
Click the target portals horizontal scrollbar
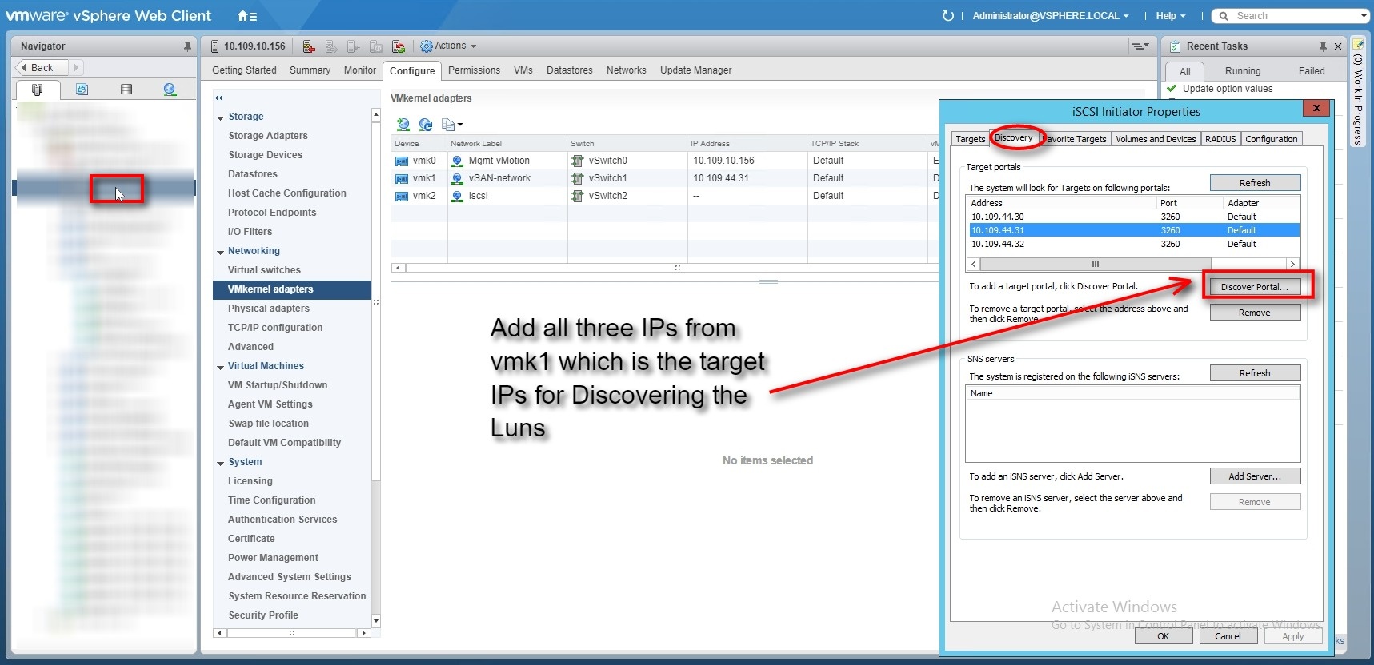(1095, 264)
